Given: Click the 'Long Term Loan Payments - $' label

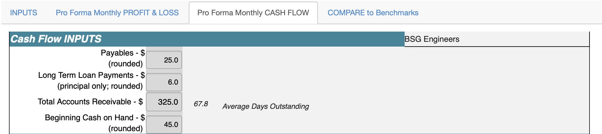Looking at the screenshot, I should click(x=91, y=75).
